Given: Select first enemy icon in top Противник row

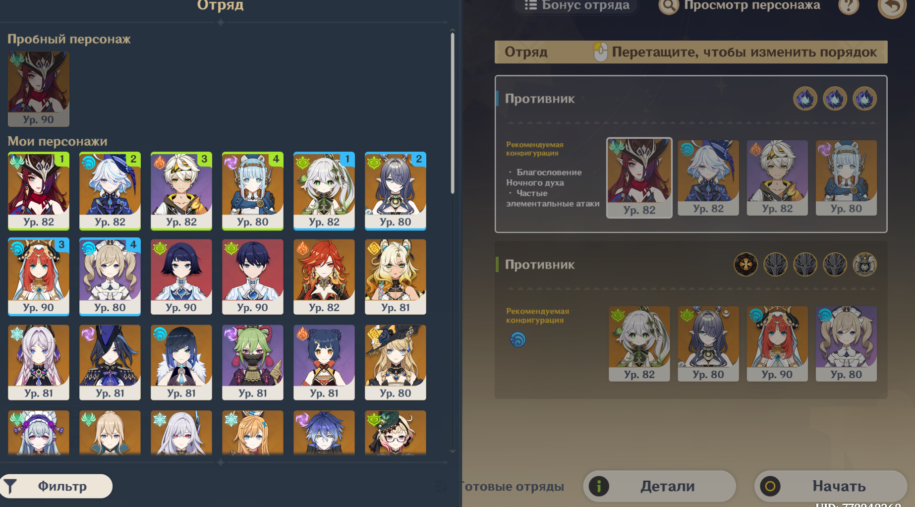Looking at the screenshot, I should 805,99.
